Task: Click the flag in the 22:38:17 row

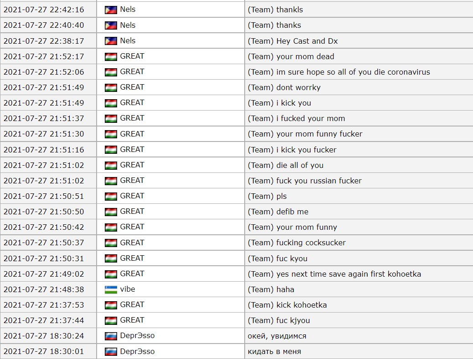Action: pos(111,41)
